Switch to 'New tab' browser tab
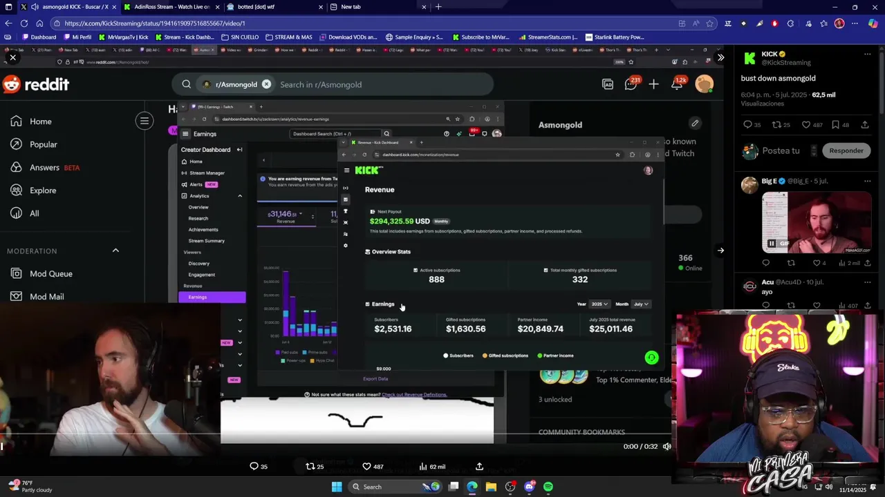The image size is (885, 497). click(378, 7)
